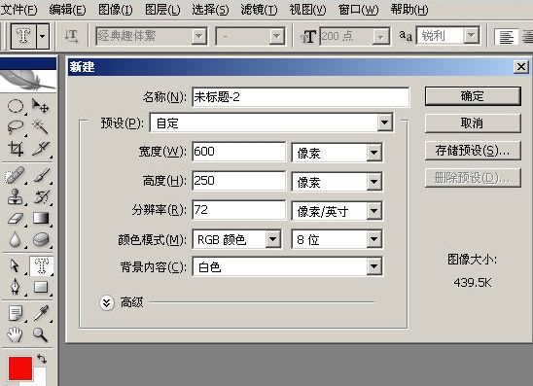Image resolution: width=533 pixels, height=386 pixels.
Task: Open the 视图 View menu
Action: pos(307,9)
